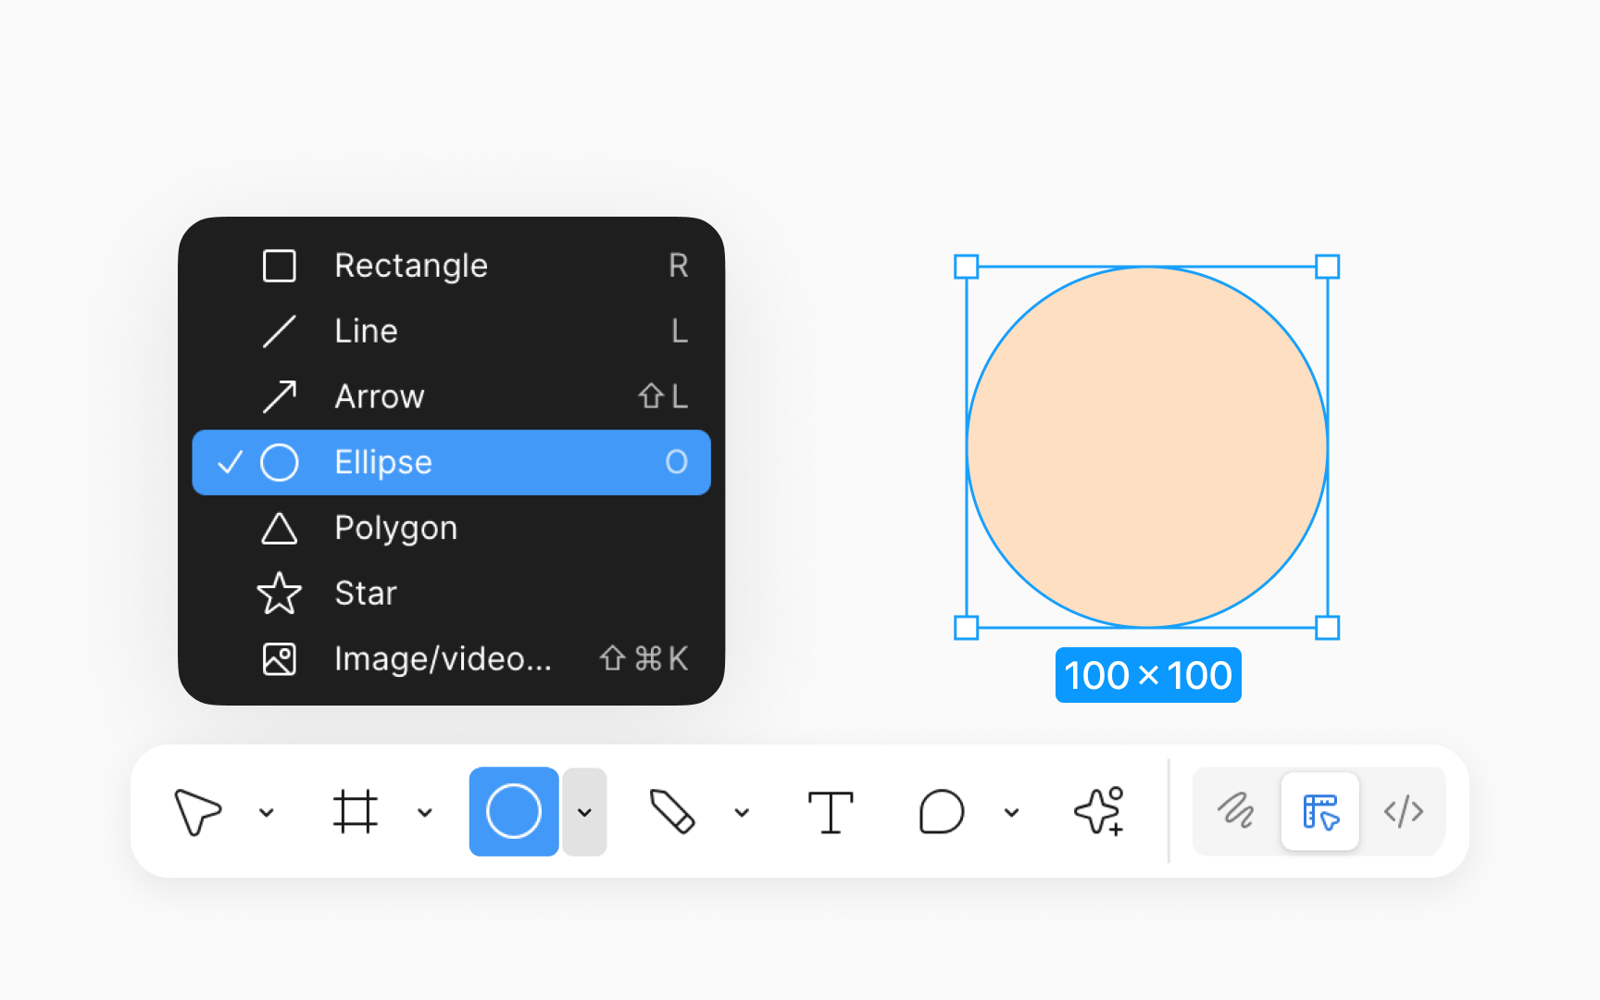Open Dev Mode with the code icon
Screen dimensions: 1600x1000
pyautogui.click(x=1404, y=812)
